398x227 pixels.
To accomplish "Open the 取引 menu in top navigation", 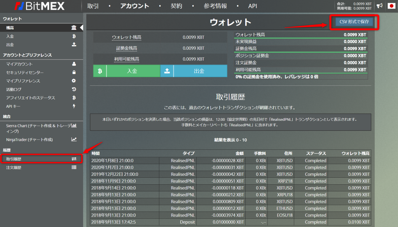I will click(93, 6).
